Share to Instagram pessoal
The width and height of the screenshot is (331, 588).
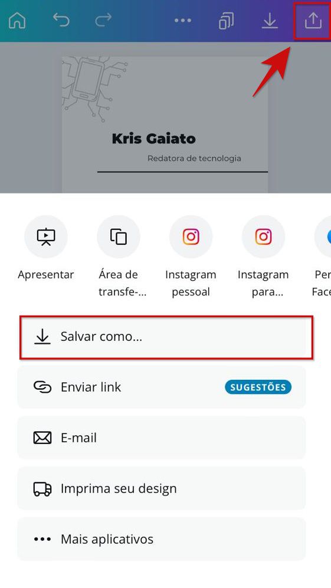(x=191, y=236)
